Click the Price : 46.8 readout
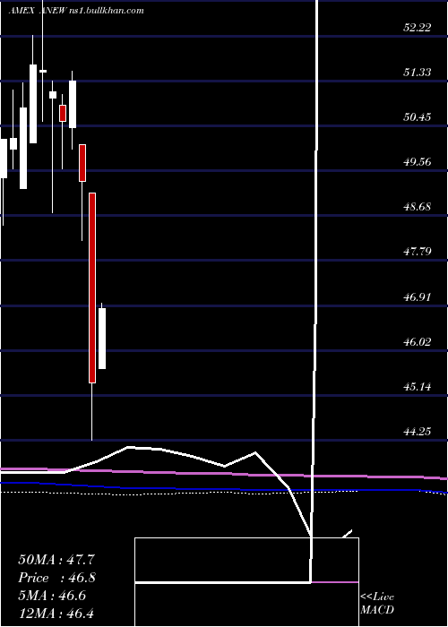 pos(56,578)
